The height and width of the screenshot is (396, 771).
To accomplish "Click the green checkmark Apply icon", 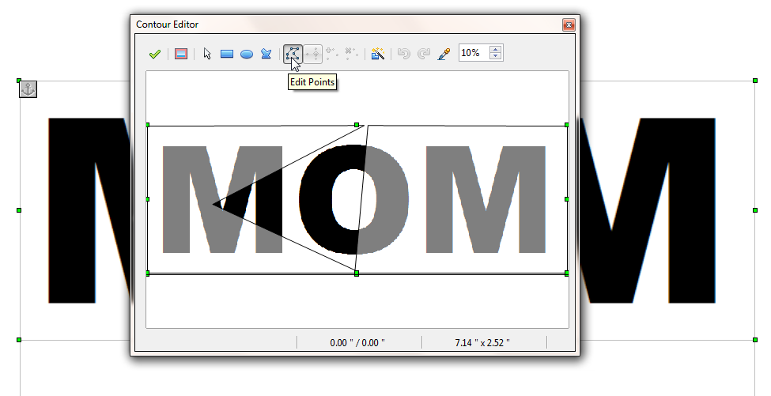I will pyautogui.click(x=155, y=54).
